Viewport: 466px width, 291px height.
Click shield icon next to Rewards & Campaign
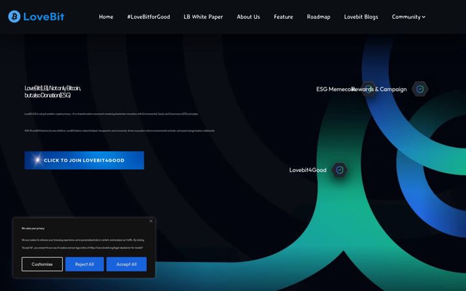(x=419, y=89)
